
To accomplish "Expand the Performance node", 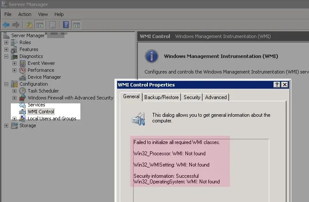I will click(x=14, y=70).
